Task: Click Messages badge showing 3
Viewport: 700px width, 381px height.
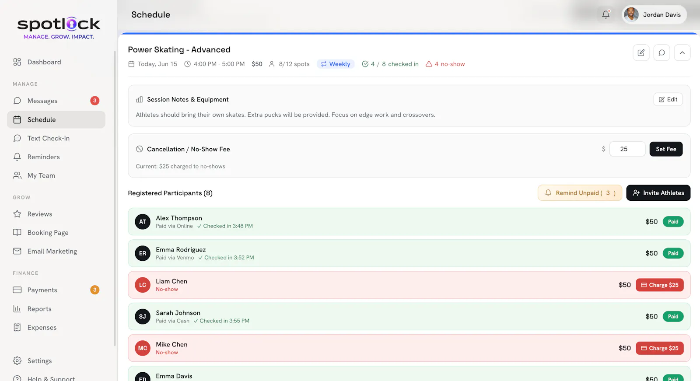Action: pyautogui.click(x=94, y=101)
